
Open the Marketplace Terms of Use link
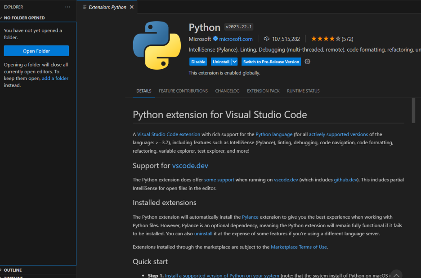pos(299,247)
